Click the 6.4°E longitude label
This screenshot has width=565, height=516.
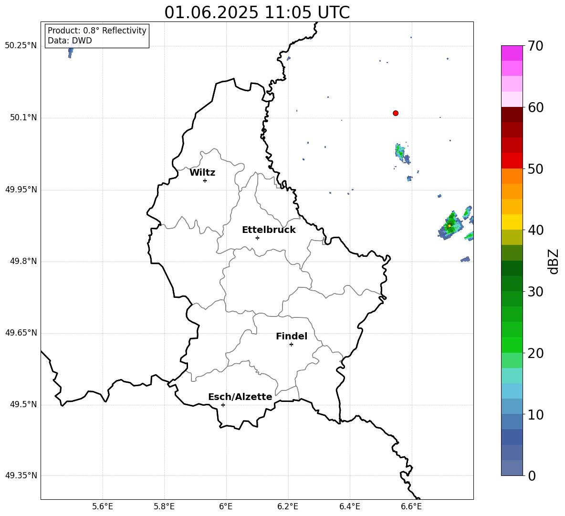click(349, 506)
